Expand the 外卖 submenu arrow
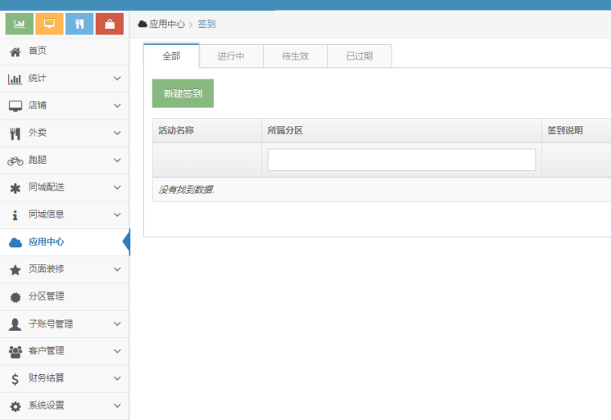This screenshot has height=420, width=611. (117, 133)
